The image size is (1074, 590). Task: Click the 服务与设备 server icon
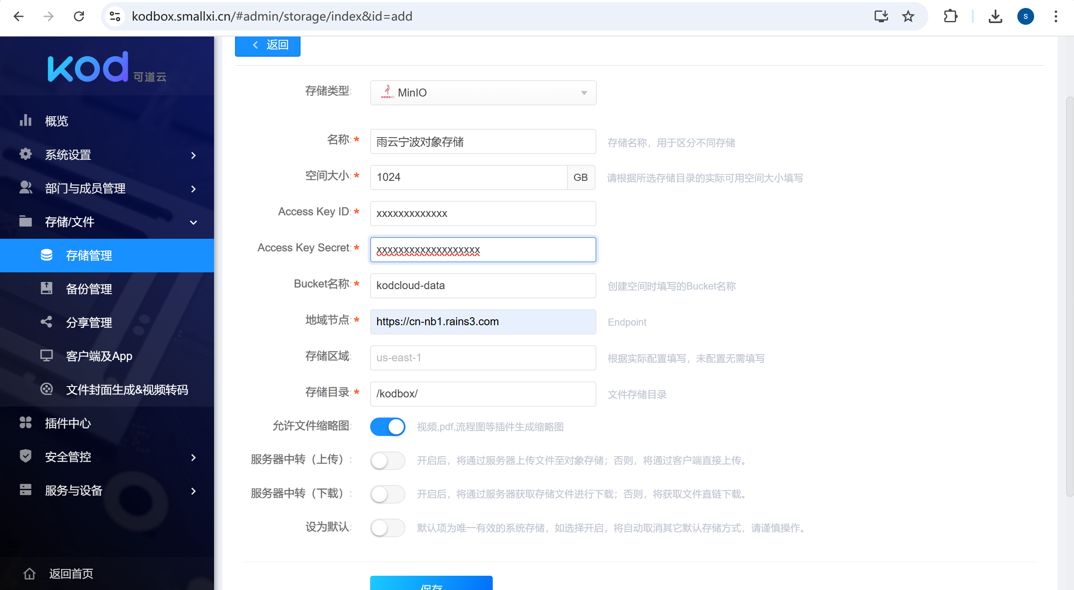tap(26, 490)
